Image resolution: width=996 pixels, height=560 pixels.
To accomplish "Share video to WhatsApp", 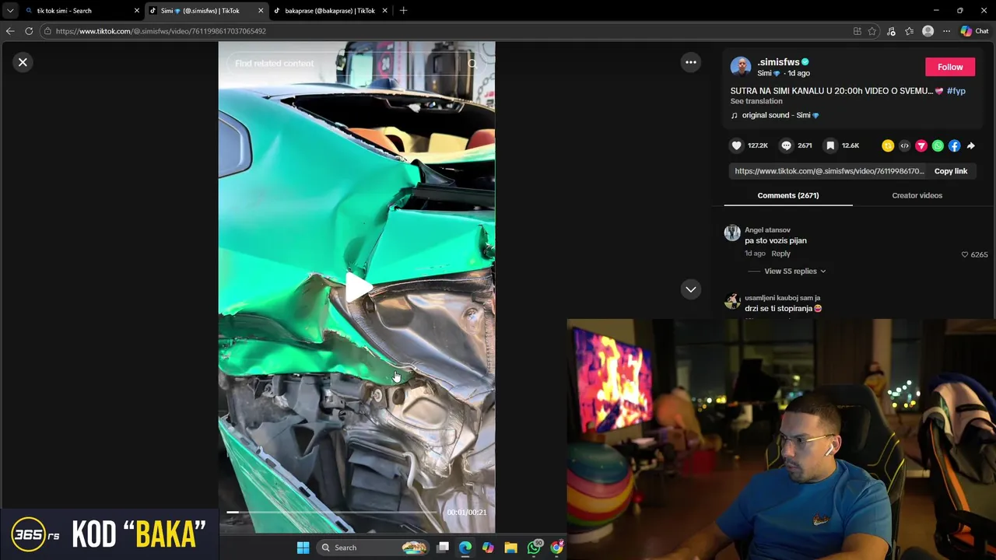I will pos(938,145).
